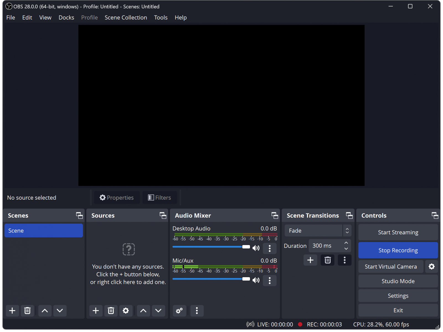Viewport: 443px width, 332px height.
Task: Move scene down arrow in Scenes panel
Action: point(60,310)
